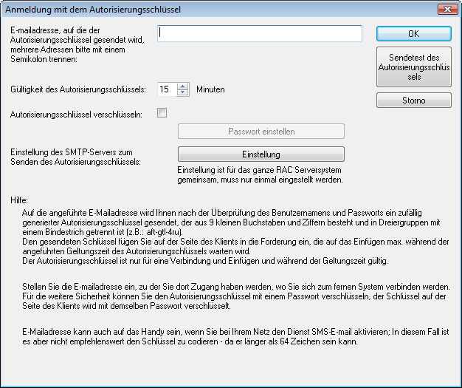Image resolution: width=462 pixels, height=388 pixels.
Task: Click 'Autorisierungsschlüssel verschlüsseln:' label text
Action: tap(76, 115)
